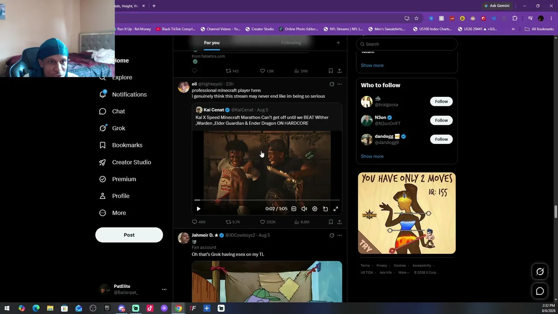Image resolution: width=558 pixels, height=314 pixels.
Task: Launch Epic Games from the taskbar
Action: [x=107, y=308]
